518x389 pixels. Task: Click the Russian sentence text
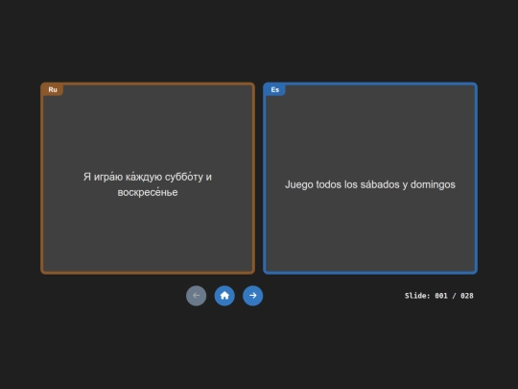(148, 184)
